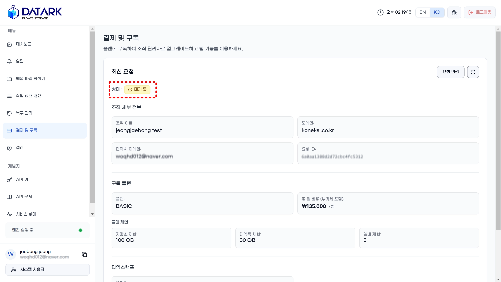Open 서비스 상태 page
The image size is (501, 282).
click(45, 214)
